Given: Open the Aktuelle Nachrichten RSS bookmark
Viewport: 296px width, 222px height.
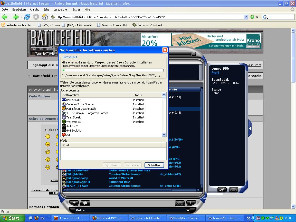Looking at the screenshot, I should (18, 25).
